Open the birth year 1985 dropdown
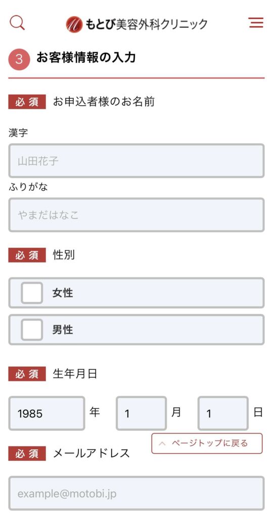The image size is (273, 518). pyautogui.click(x=47, y=413)
